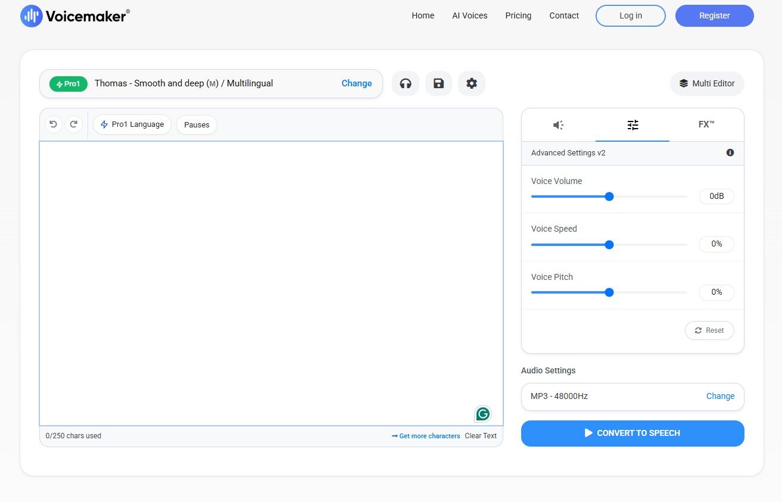Click the Voice Speed slider handle
The height and width of the screenshot is (502, 782).
[609, 244]
